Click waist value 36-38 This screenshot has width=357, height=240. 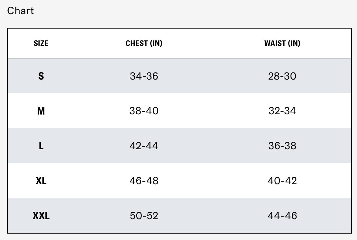pyautogui.click(x=282, y=146)
